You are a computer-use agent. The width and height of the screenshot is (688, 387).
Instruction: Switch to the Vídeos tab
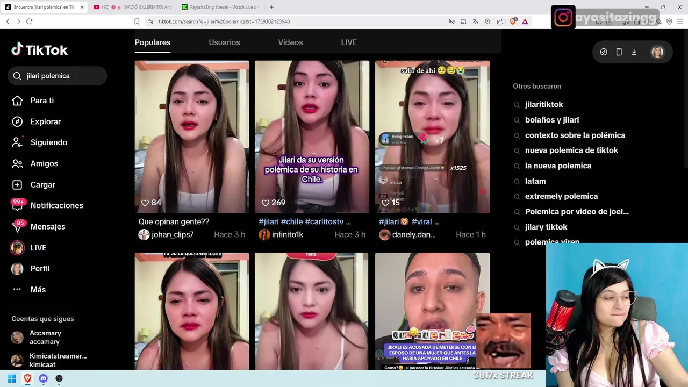pos(290,42)
